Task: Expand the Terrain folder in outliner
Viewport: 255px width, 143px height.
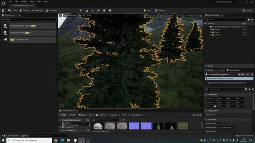Action: (210, 35)
